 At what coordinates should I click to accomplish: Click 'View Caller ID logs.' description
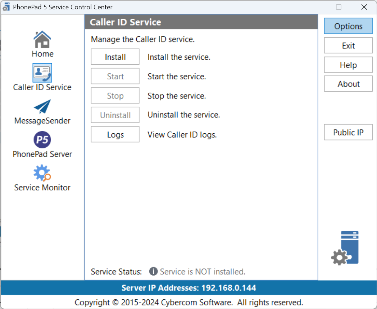tap(182, 135)
